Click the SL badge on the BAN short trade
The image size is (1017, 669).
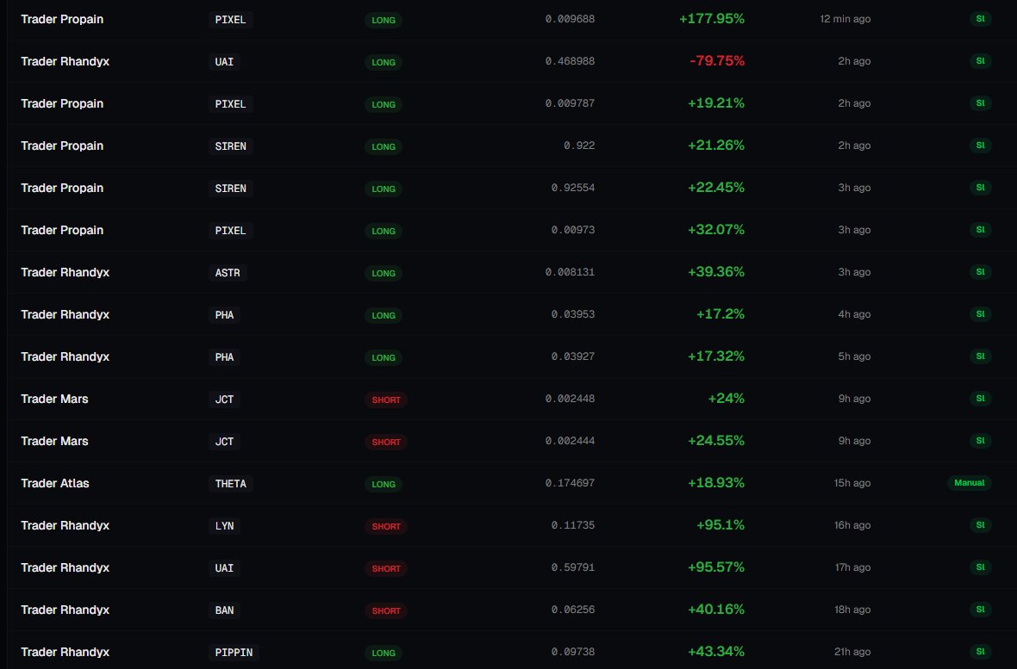point(980,609)
